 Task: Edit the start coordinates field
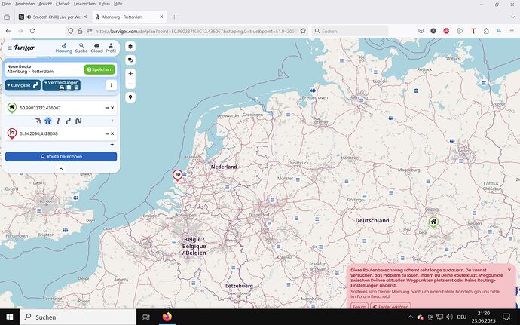[61, 108]
